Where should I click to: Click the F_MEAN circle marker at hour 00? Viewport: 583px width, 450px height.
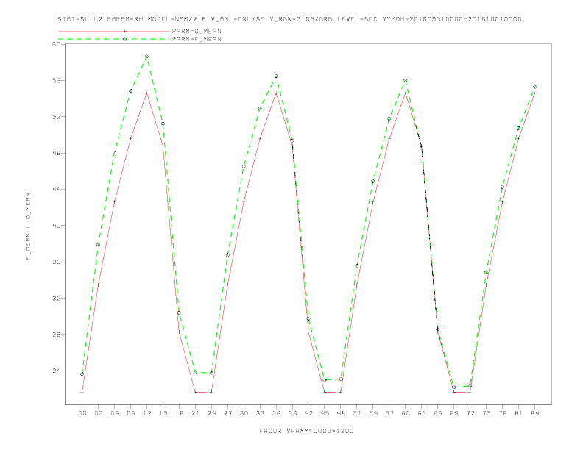pyautogui.click(x=82, y=374)
